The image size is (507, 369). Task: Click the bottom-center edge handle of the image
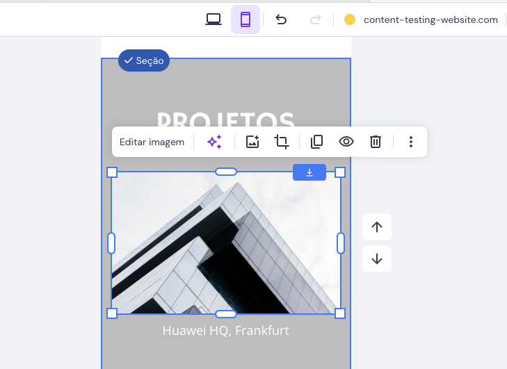(x=226, y=313)
